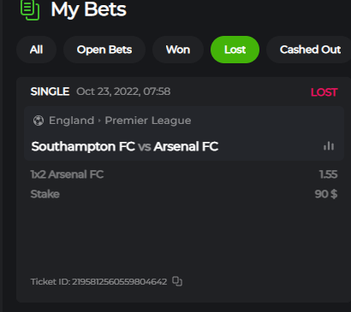Click the My Bets heading
The image size is (351, 312).
[x=88, y=9]
